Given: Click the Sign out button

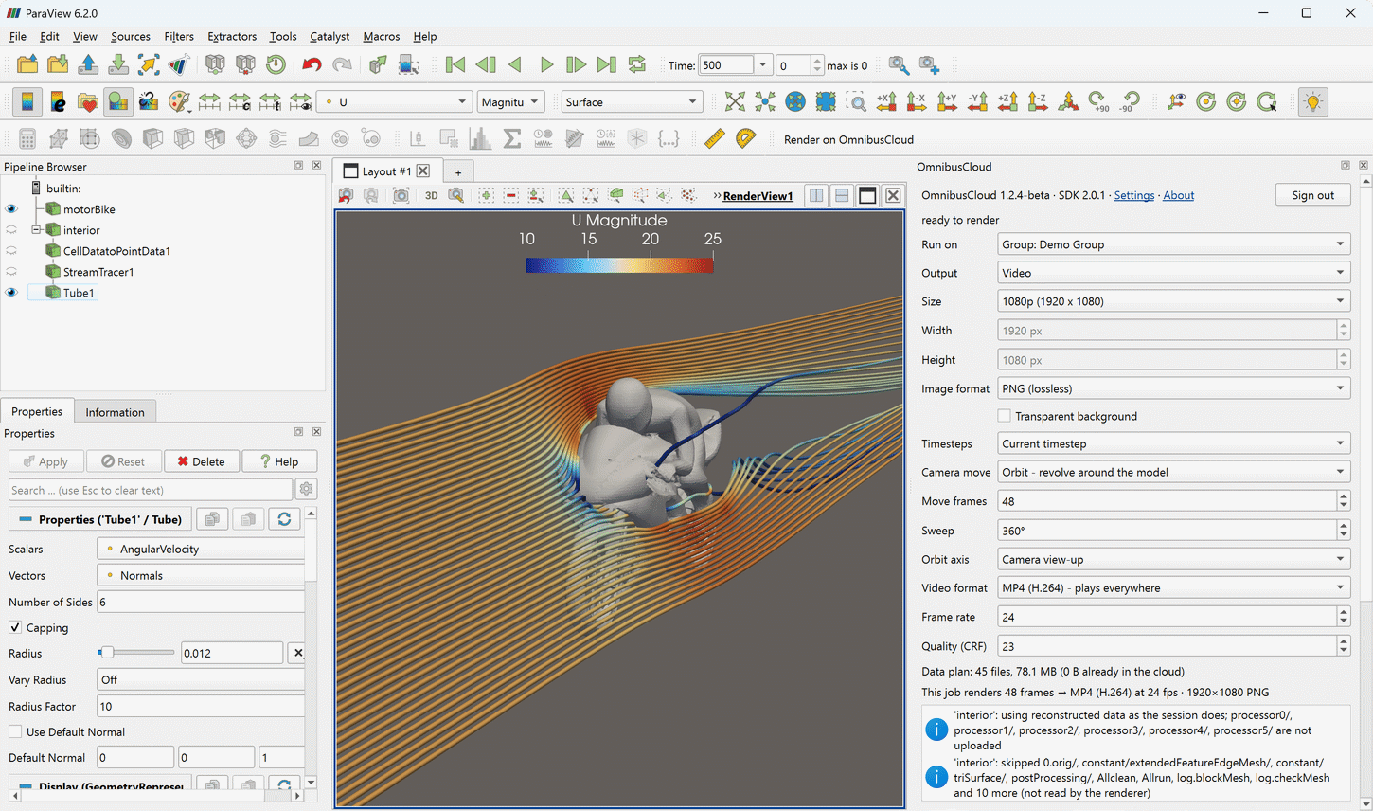Looking at the screenshot, I should (1312, 195).
